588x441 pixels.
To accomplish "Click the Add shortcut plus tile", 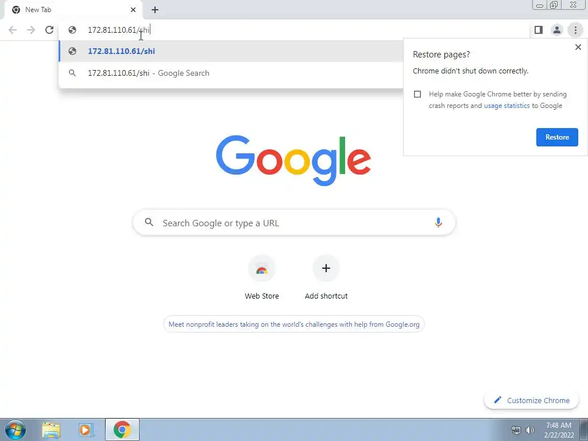I will coord(326,277).
